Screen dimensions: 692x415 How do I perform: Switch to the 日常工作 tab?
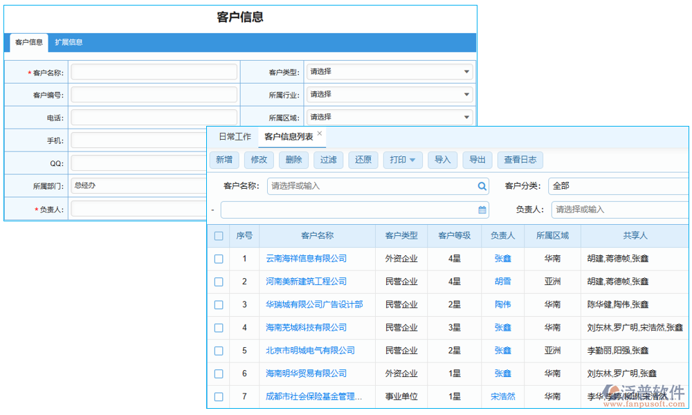[x=236, y=137]
